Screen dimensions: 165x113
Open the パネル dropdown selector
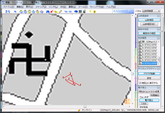[x=151, y=11]
